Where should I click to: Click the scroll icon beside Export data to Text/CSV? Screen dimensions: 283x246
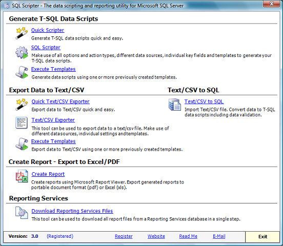pyautogui.click(x=22, y=144)
